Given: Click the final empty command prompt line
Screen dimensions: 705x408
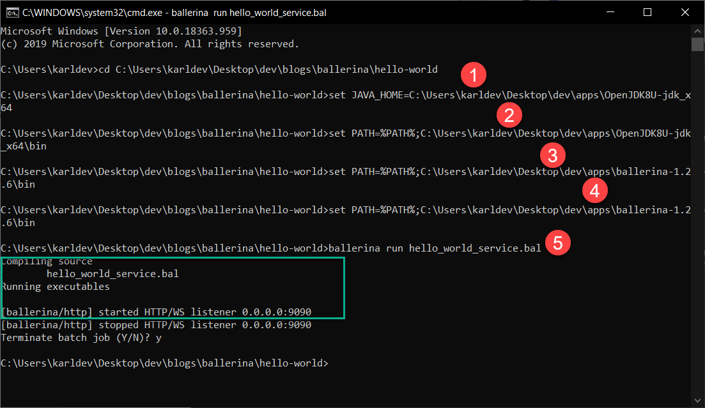Looking at the screenshot, I should (164, 363).
